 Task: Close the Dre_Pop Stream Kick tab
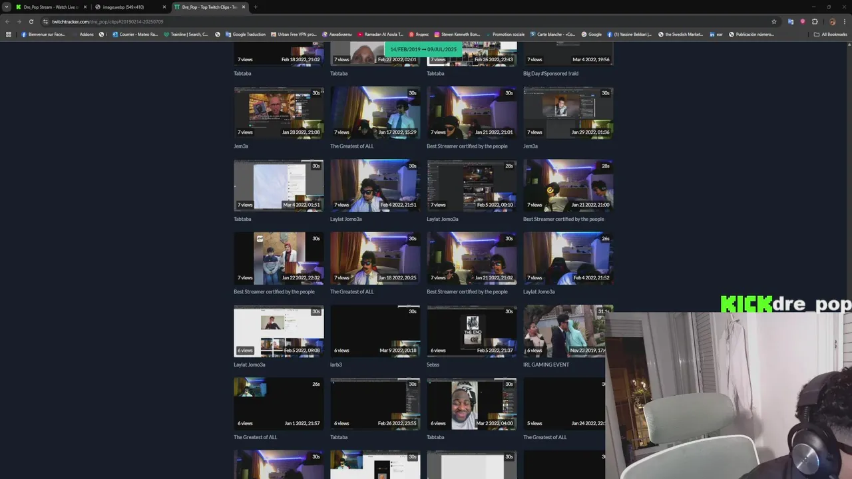[85, 7]
